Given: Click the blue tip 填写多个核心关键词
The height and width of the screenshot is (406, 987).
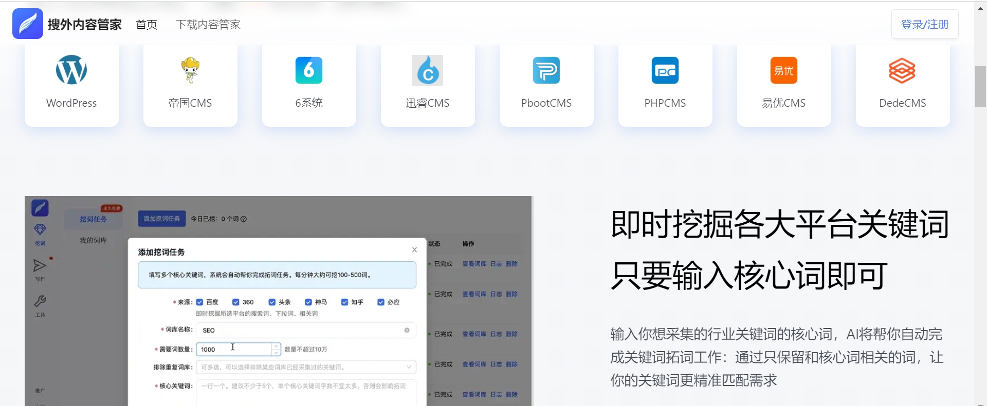Looking at the screenshot, I should click(277, 275).
